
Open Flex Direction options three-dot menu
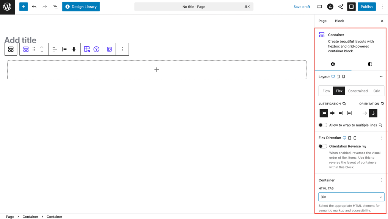pos(382,138)
